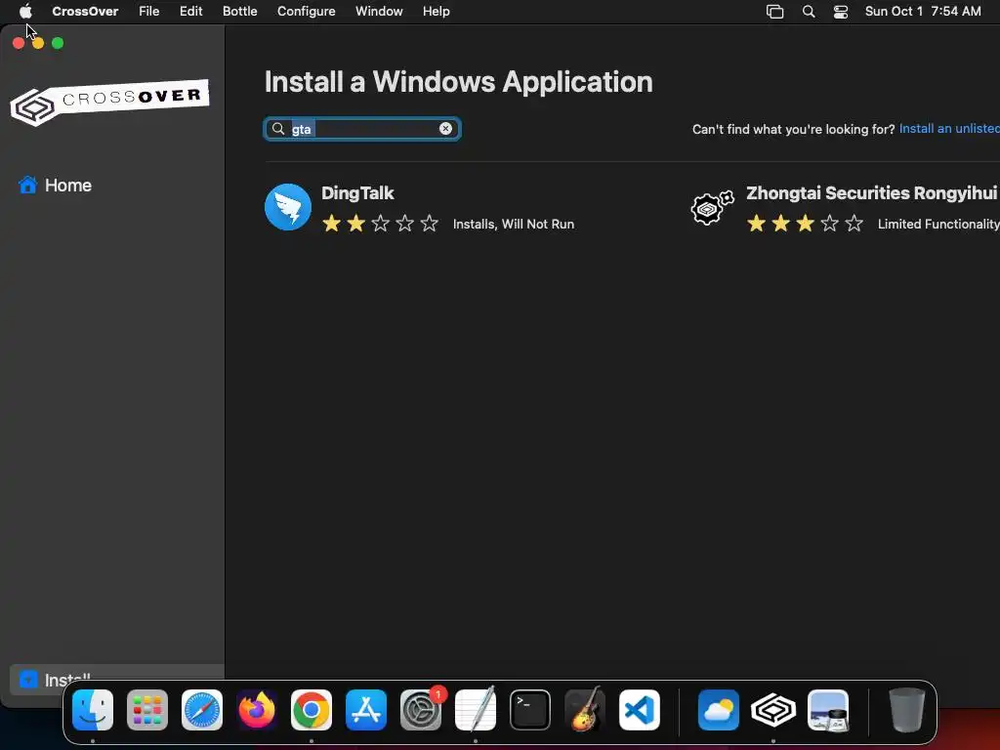1000x750 pixels.
Task: Open Spotlight search in the menu bar
Action: pyautogui.click(x=809, y=12)
